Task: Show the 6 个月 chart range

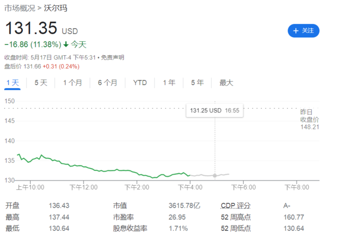Action: click(107, 83)
